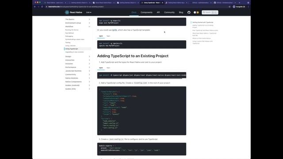Open Upgrading to new versions page
The width and height of the screenshot is (283, 159).
(74, 52)
